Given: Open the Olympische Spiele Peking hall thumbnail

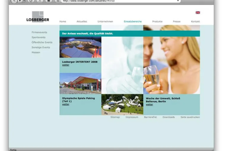Looking at the screenshot, I should [80, 84].
